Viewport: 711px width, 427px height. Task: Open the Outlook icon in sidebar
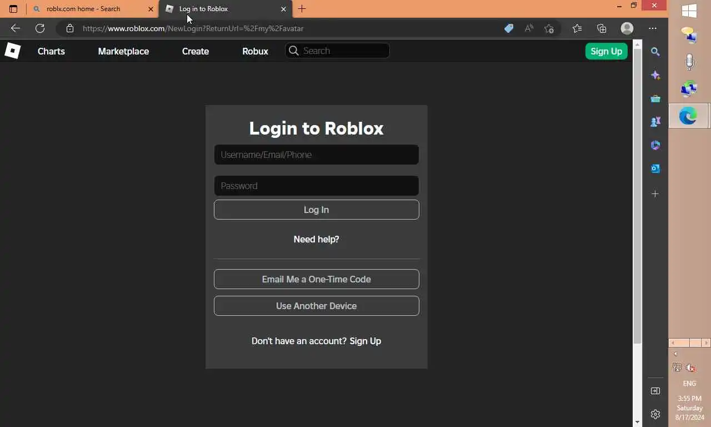pos(655,168)
